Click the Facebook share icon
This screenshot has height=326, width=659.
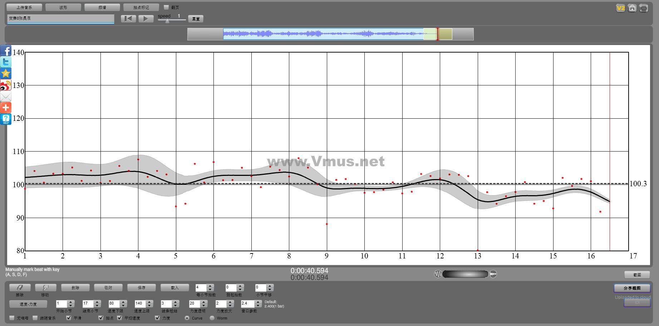(6, 51)
